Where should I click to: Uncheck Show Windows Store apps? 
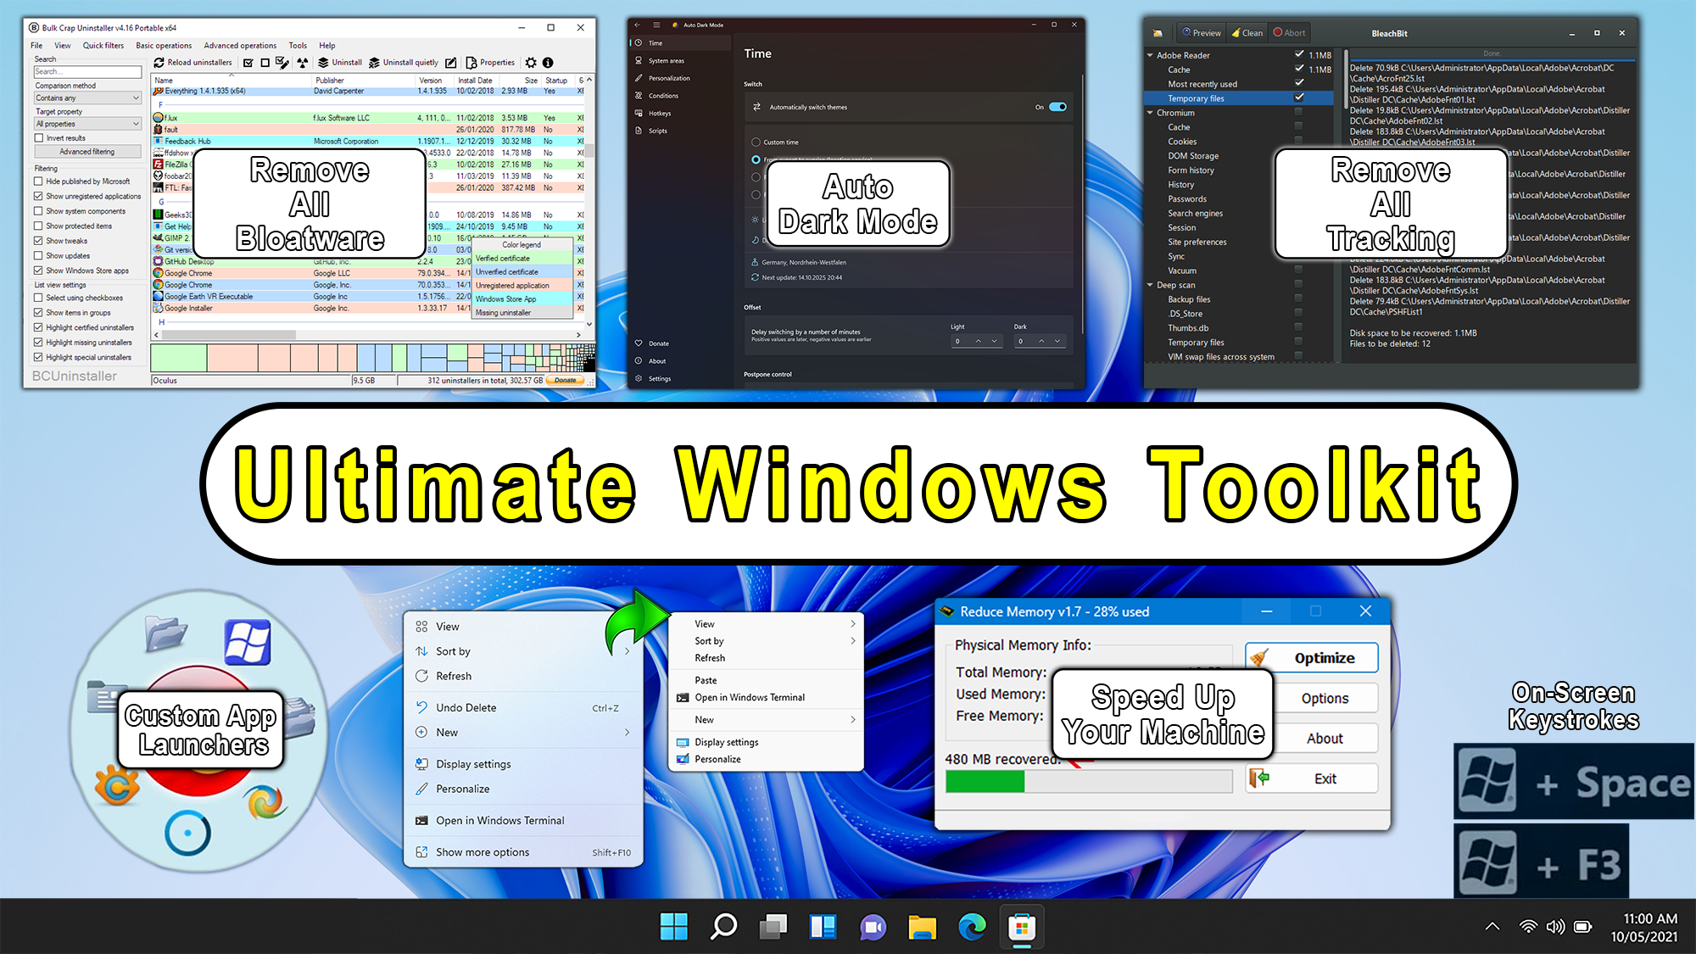pyautogui.click(x=39, y=271)
